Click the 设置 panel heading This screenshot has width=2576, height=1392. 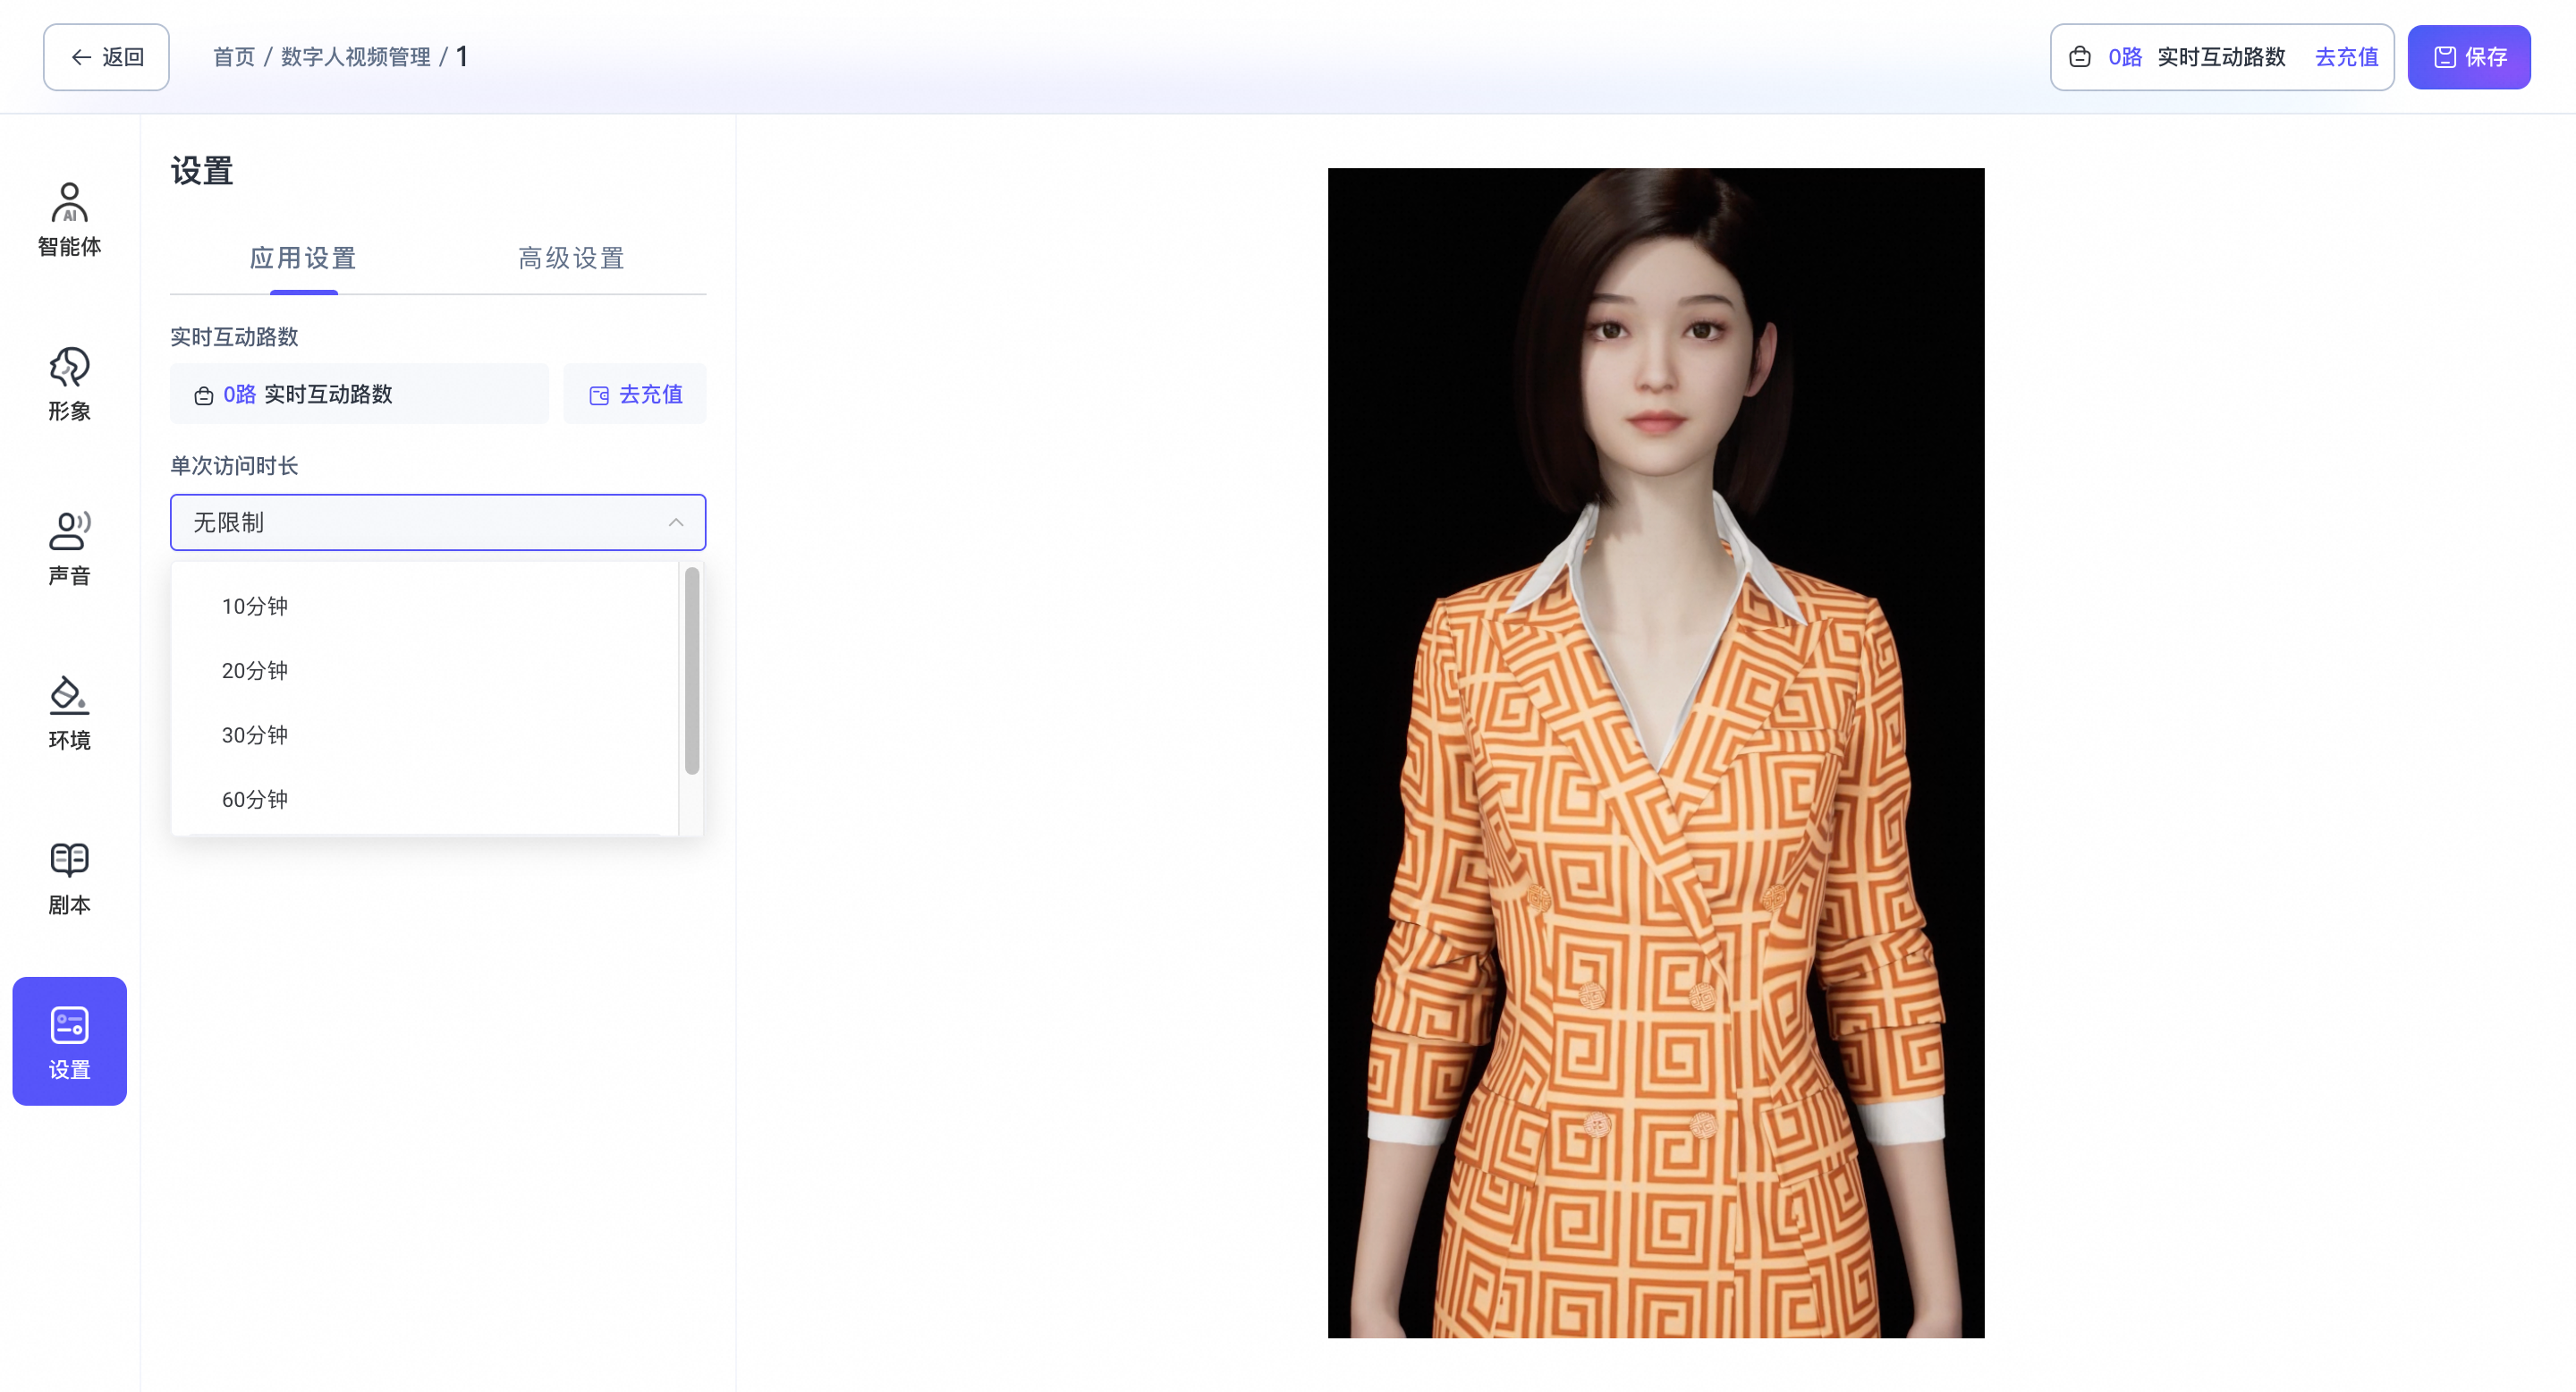click(202, 171)
